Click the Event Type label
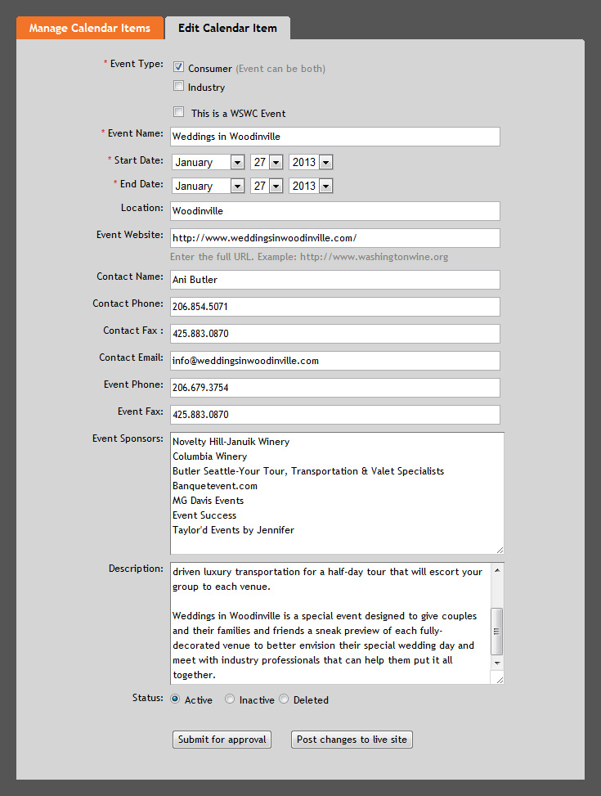 (x=137, y=64)
